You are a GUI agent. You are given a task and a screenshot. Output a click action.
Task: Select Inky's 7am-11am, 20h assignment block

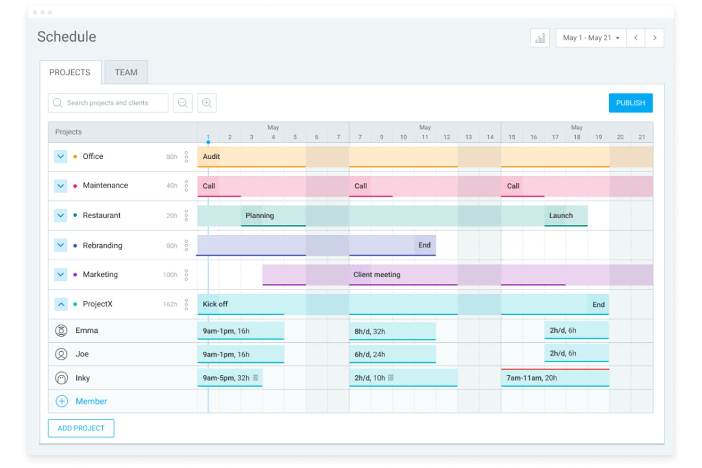[x=555, y=378]
